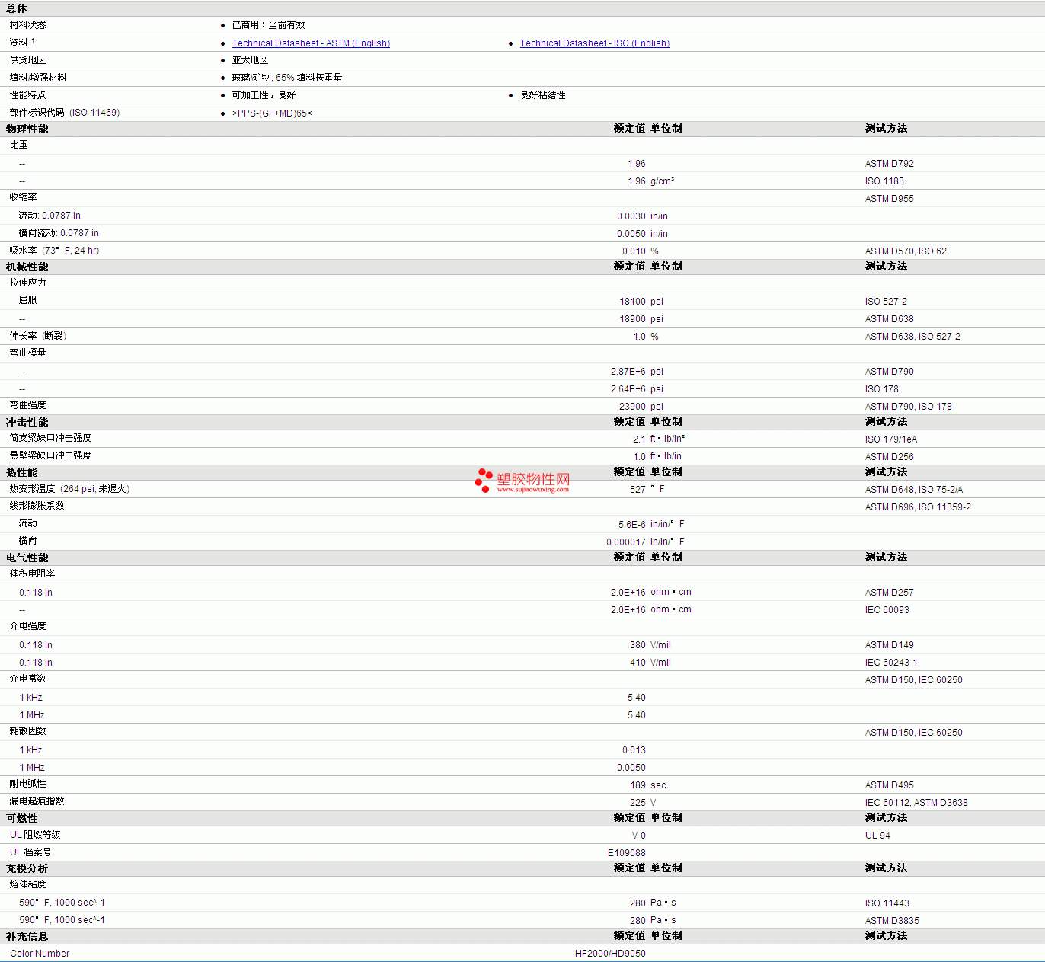This screenshot has height=962, width=1045.
Task: Click the label "部件标识代码 (ISO 11469)"
Action: [x=65, y=113]
